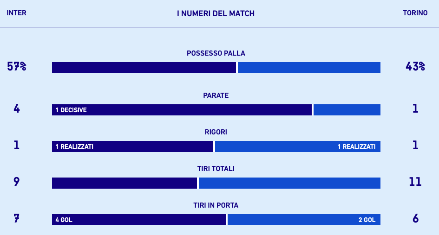
Task: Select the I NUMERI DEL MATCH title
Action: pyautogui.click(x=216, y=14)
